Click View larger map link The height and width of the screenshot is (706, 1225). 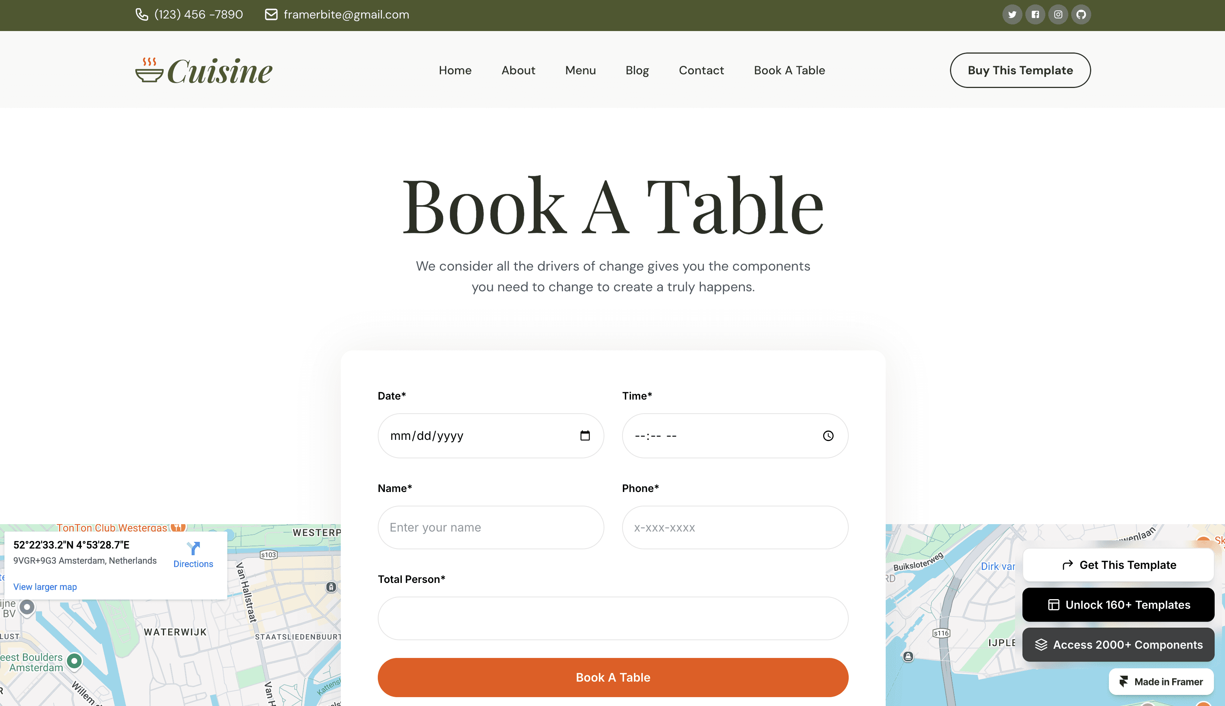coord(45,587)
